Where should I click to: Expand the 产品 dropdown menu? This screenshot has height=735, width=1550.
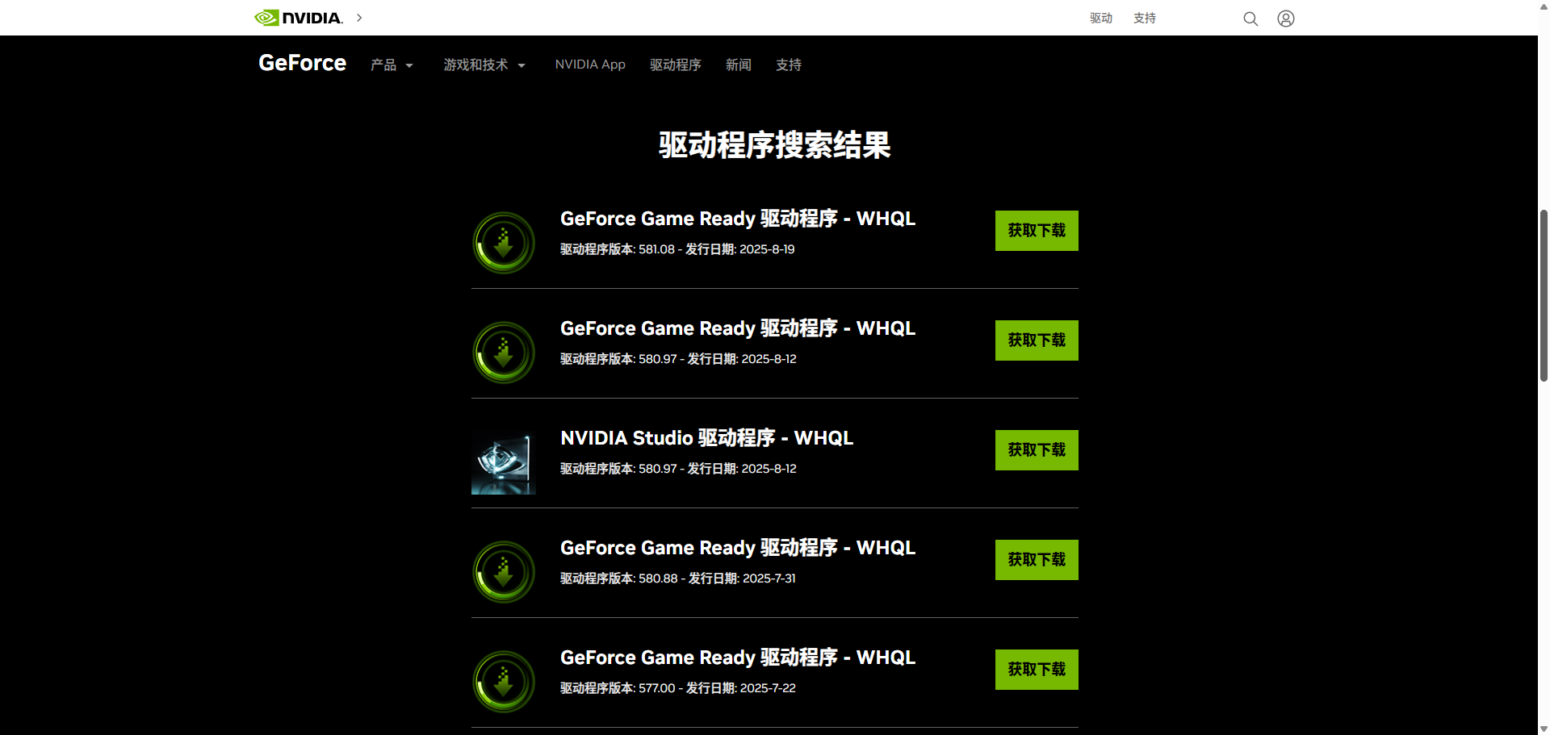pyautogui.click(x=392, y=65)
